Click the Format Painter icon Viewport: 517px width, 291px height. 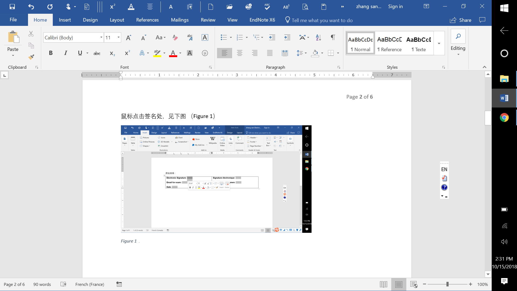[31, 57]
